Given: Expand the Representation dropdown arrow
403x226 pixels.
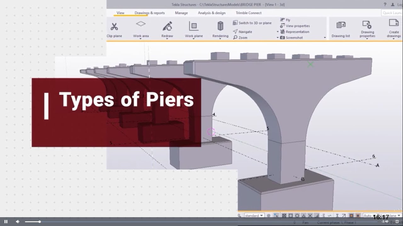Looking at the screenshot, I should click(x=278, y=32).
